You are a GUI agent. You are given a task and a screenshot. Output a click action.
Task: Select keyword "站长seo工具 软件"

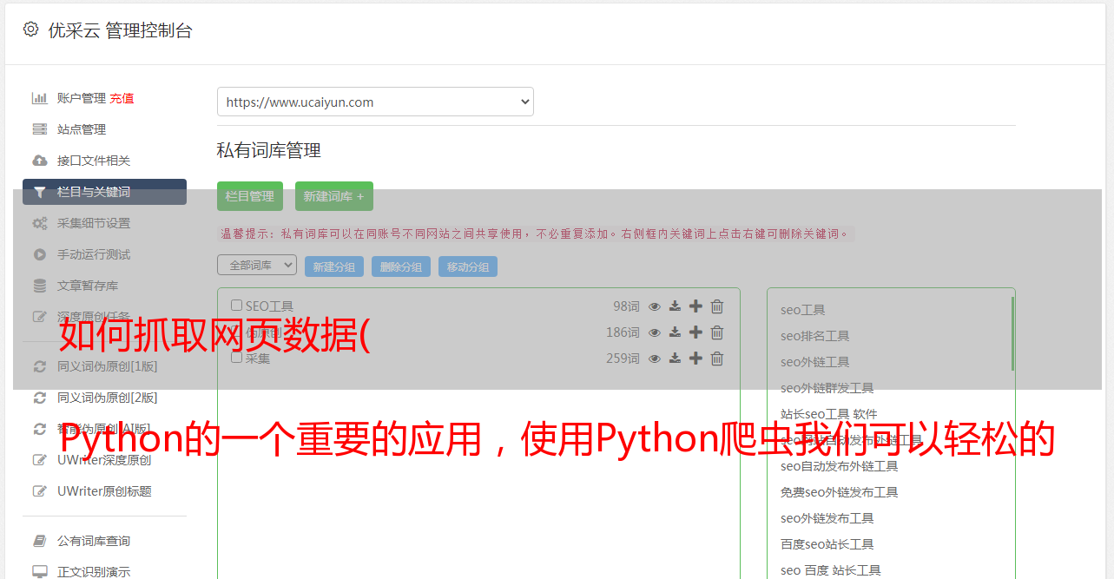click(829, 414)
